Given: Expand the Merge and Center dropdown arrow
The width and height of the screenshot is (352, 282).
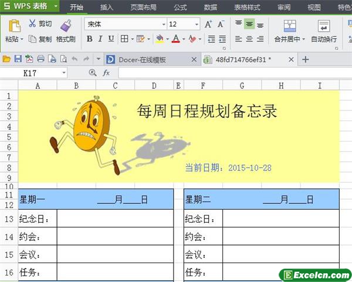Looking at the screenshot, I should click(303, 39).
